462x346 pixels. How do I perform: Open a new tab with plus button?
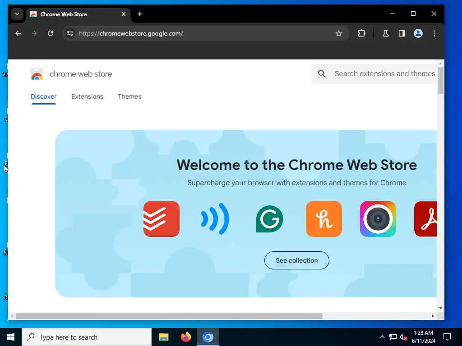[x=140, y=14]
